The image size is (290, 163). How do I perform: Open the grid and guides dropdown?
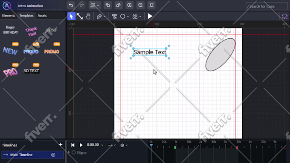[x=95, y=5]
